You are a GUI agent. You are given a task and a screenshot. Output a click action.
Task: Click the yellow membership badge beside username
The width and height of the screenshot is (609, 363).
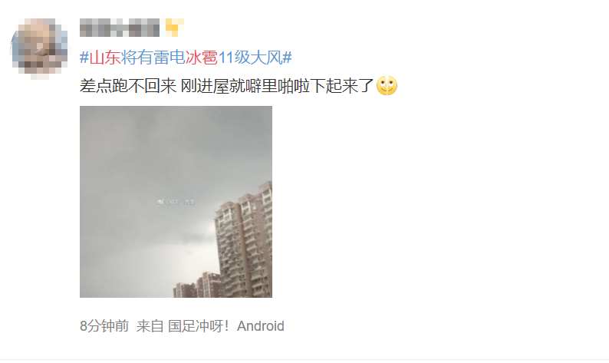174,28
